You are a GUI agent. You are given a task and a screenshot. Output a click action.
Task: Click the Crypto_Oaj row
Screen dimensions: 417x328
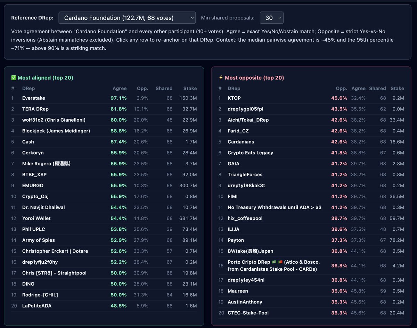(104, 196)
